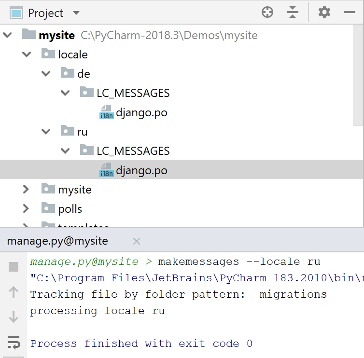Viewport: 364px width, 358px height.
Task: Expand the polls folder
Action: [x=26, y=209]
